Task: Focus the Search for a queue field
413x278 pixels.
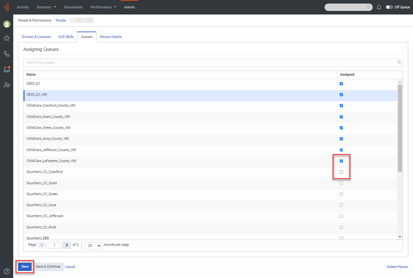Action: pyautogui.click(x=213, y=62)
